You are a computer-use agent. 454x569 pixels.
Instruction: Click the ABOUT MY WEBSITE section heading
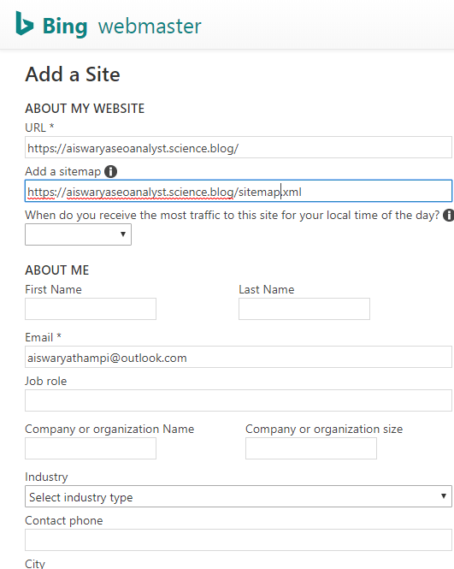pos(85,109)
